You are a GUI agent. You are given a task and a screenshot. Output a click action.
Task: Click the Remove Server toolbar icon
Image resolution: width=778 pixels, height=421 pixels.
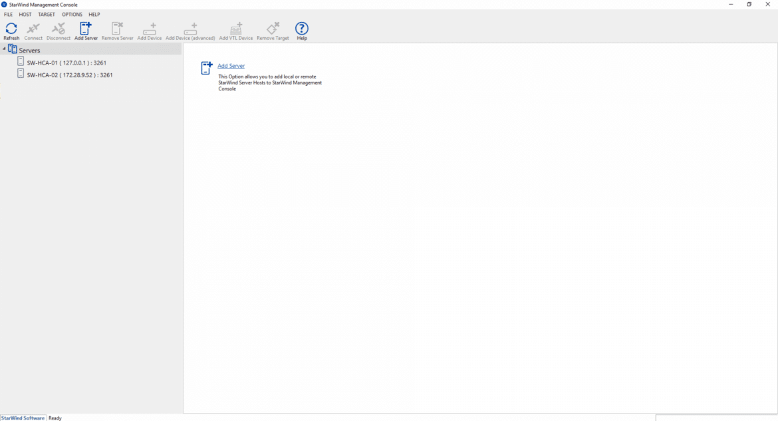pos(117,29)
